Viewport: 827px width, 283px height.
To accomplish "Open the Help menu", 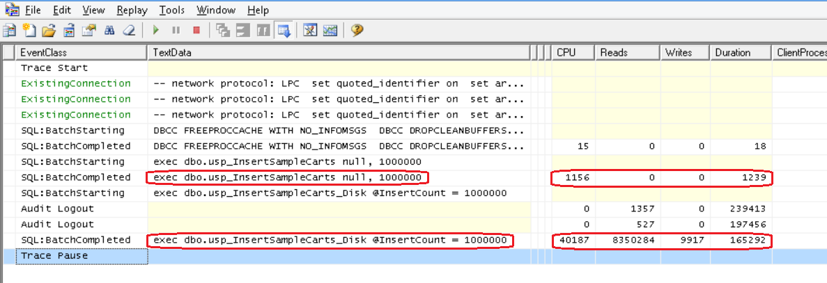I will pos(258,10).
